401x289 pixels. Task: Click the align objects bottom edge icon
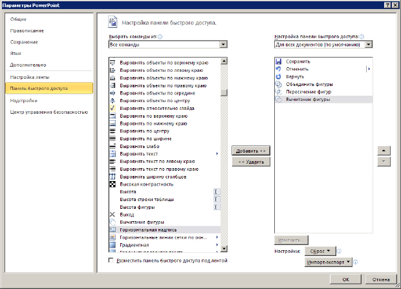pos(113,78)
